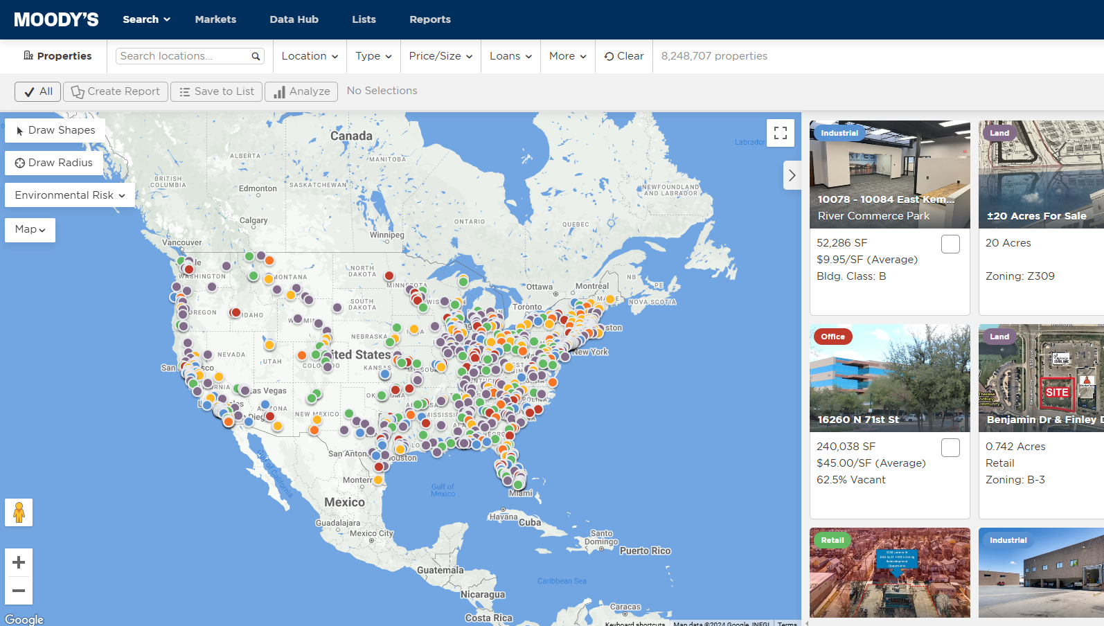Open the Benjamin Dr & Finley land image
The width and height of the screenshot is (1104, 626).
(x=1041, y=378)
